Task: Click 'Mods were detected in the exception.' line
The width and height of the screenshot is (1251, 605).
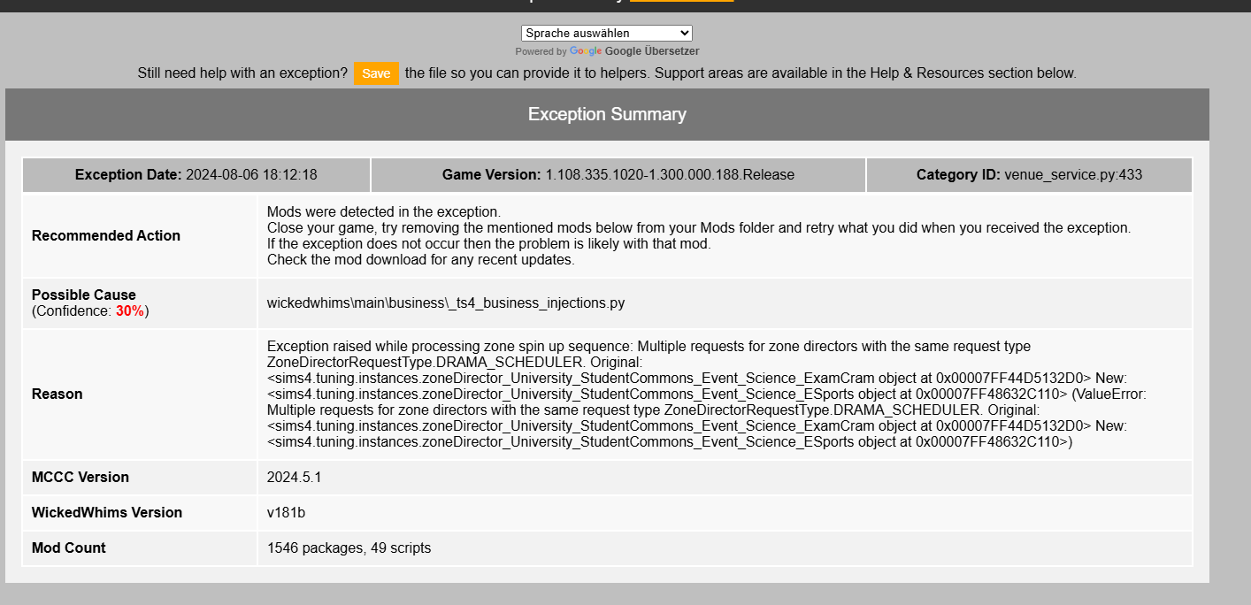Action: click(x=384, y=211)
